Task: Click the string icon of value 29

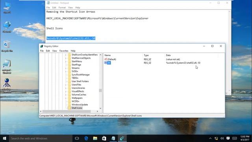Action: tap(106, 63)
